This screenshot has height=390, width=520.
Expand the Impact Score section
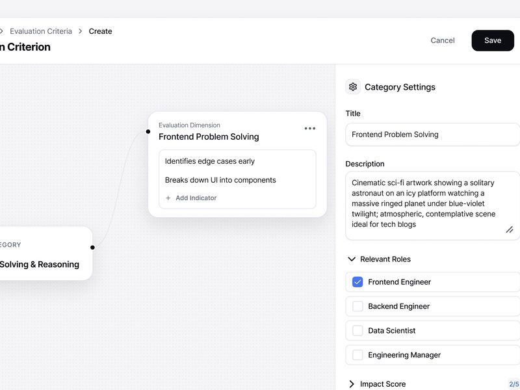point(352,383)
